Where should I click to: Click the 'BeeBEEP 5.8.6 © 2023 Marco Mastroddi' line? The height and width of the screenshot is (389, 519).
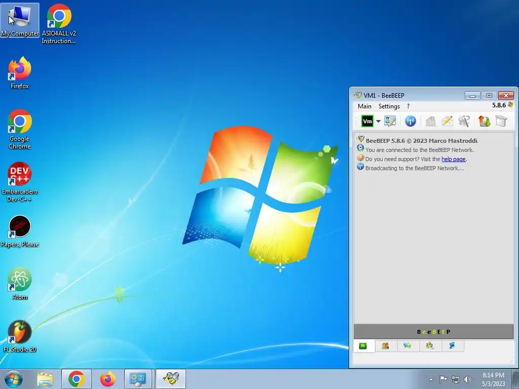(422, 141)
